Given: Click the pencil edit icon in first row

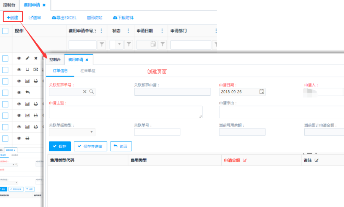Looking at the screenshot, I should point(27,58).
